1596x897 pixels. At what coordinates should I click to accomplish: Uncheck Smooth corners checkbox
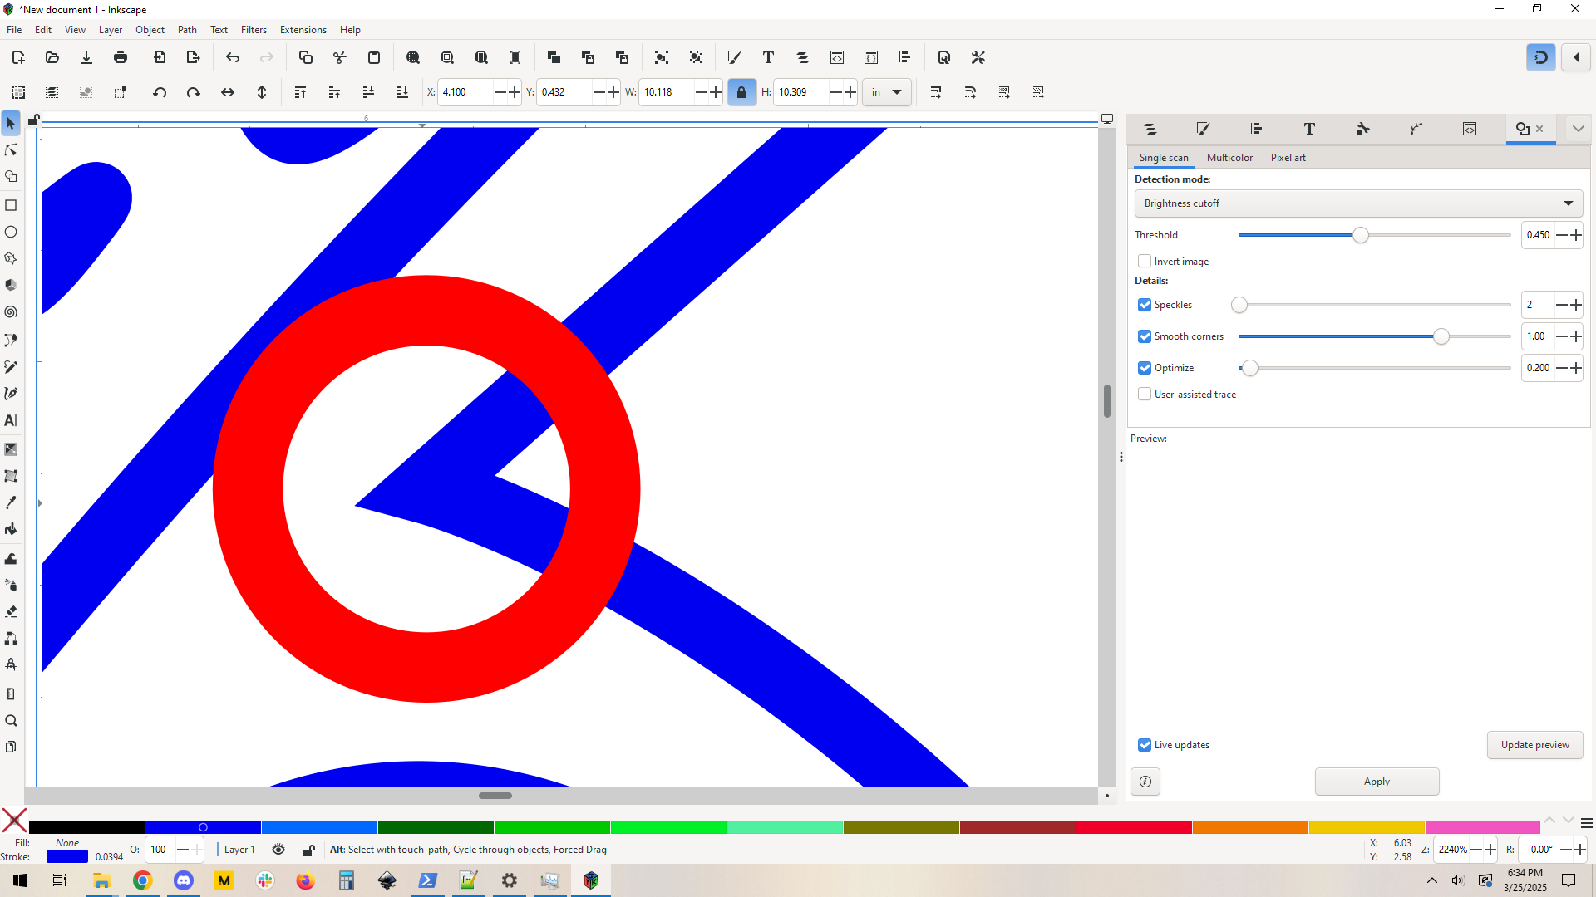[x=1145, y=336]
